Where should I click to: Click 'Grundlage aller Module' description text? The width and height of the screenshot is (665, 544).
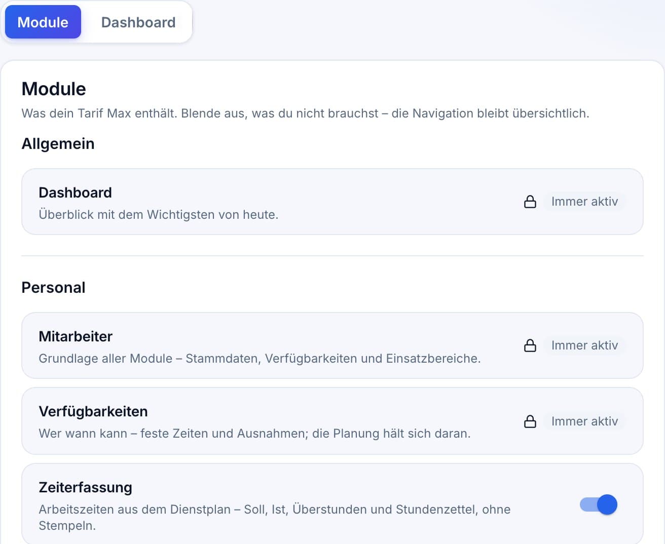[x=260, y=359]
